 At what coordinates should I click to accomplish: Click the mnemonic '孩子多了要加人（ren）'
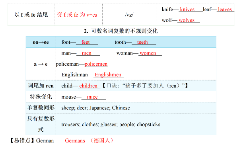pos(152,86)
